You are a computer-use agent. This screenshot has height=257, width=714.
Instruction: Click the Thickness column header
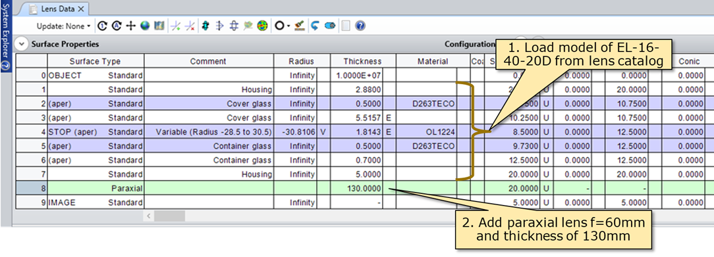pos(362,61)
